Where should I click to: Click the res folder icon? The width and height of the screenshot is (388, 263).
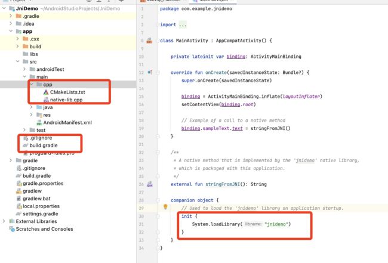(39, 115)
